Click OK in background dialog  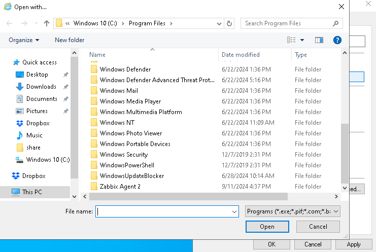coord(271,244)
